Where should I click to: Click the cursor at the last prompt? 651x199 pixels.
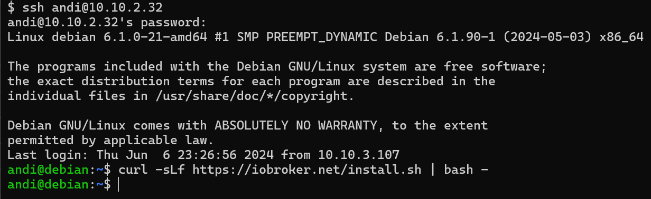(x=119, y=185)
